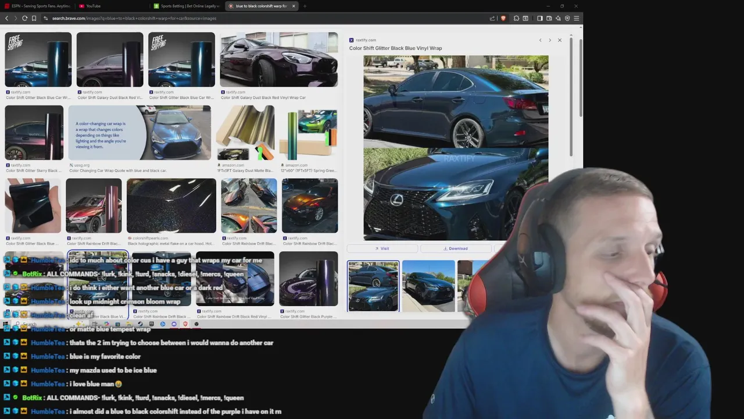The height and width of the screenshot is (419, 744).
Task: Click chat message 'or matte blue tempest wrap'
Action: click(110, 329)
